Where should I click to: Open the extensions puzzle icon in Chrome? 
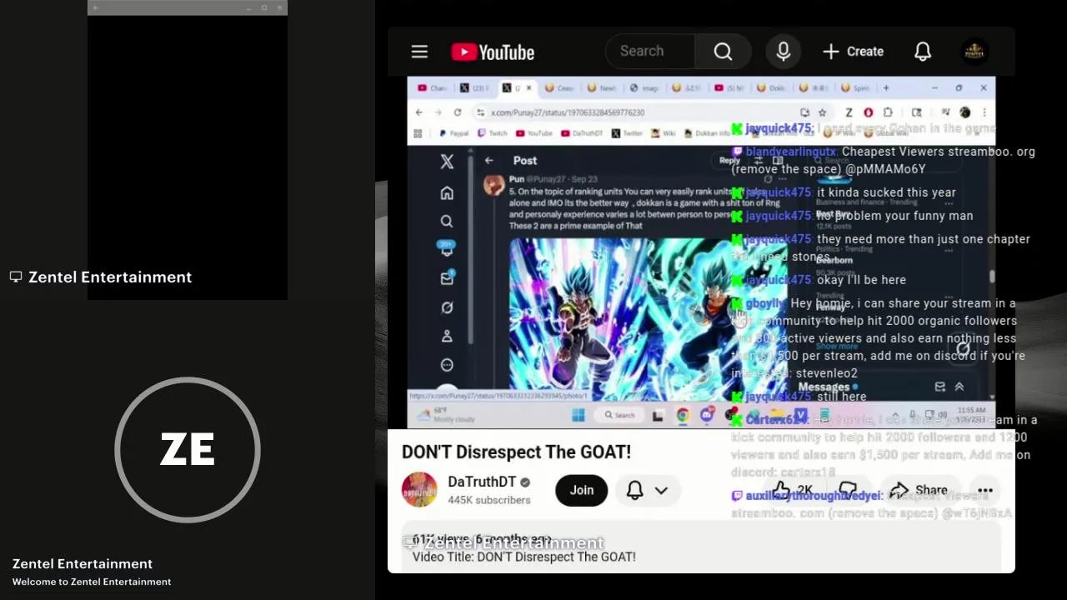pyautogui.click(x=888, y=112)
